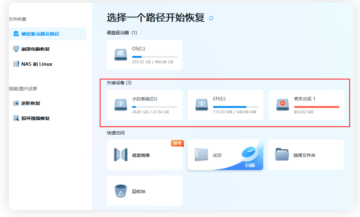
Task: Click the 小白系统(D:) drive label
Action: click(144, 99)
